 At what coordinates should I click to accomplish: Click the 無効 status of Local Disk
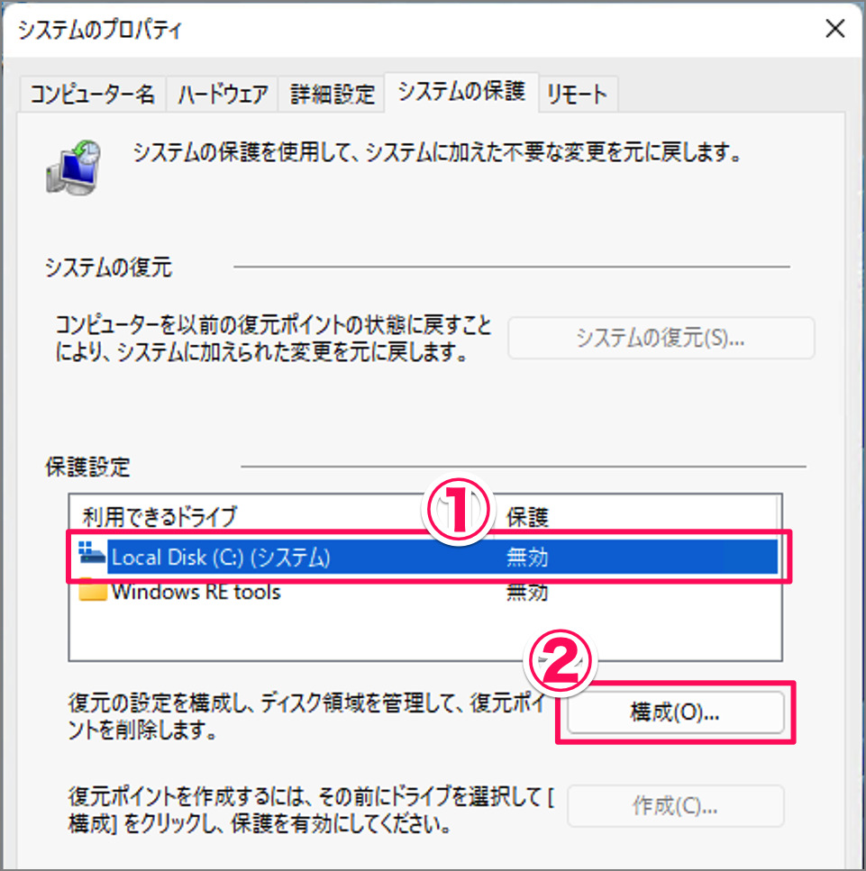527,557
